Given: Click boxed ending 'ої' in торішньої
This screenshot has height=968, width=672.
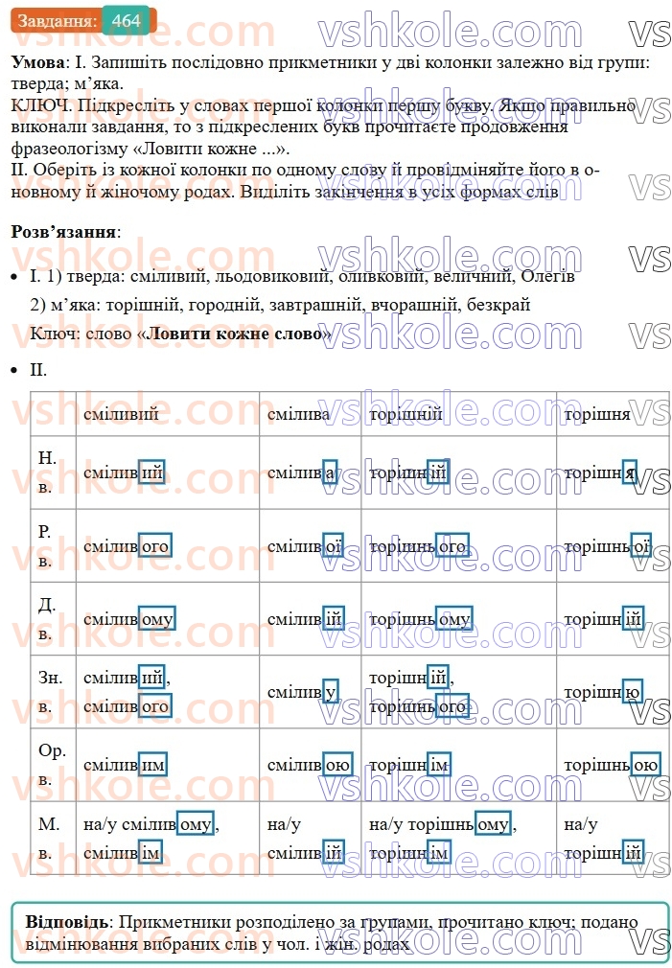Looking at the screenshot, I should point(640,545).
